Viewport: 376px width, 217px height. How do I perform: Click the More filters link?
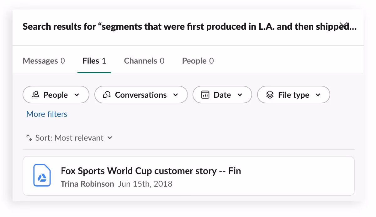47,114
